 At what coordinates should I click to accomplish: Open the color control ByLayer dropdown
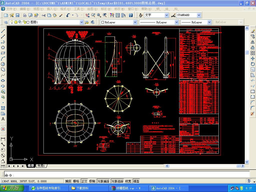click(135, 22)
